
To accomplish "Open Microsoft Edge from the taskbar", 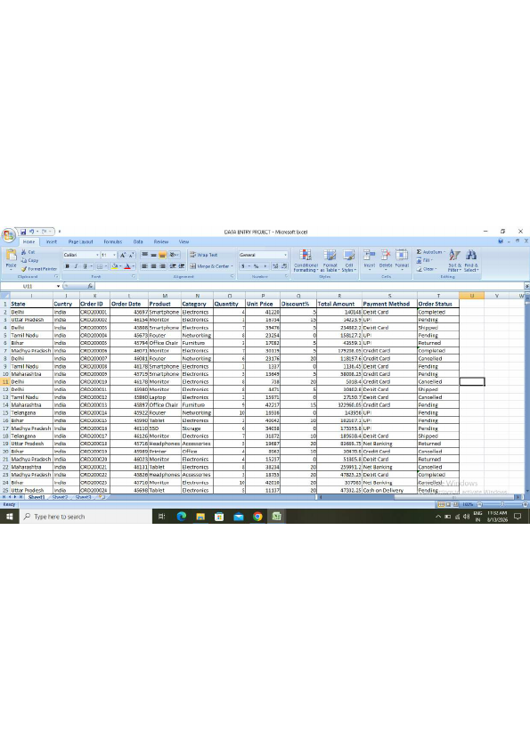I will 182,516.
